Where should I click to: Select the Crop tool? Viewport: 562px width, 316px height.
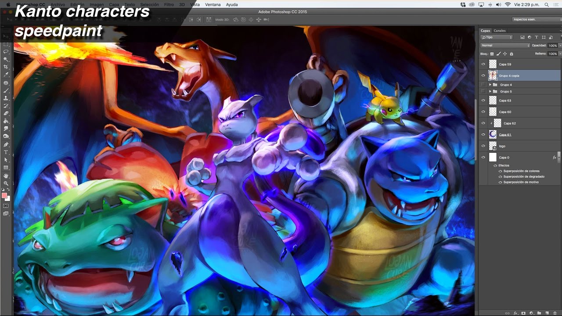pyautogui.click(x=6, y=67)
